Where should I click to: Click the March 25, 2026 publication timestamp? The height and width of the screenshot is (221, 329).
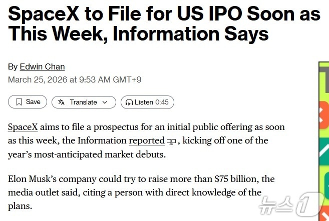[74, 79]
